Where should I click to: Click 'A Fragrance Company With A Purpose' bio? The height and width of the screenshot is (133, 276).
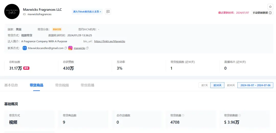tap(44, 41)
